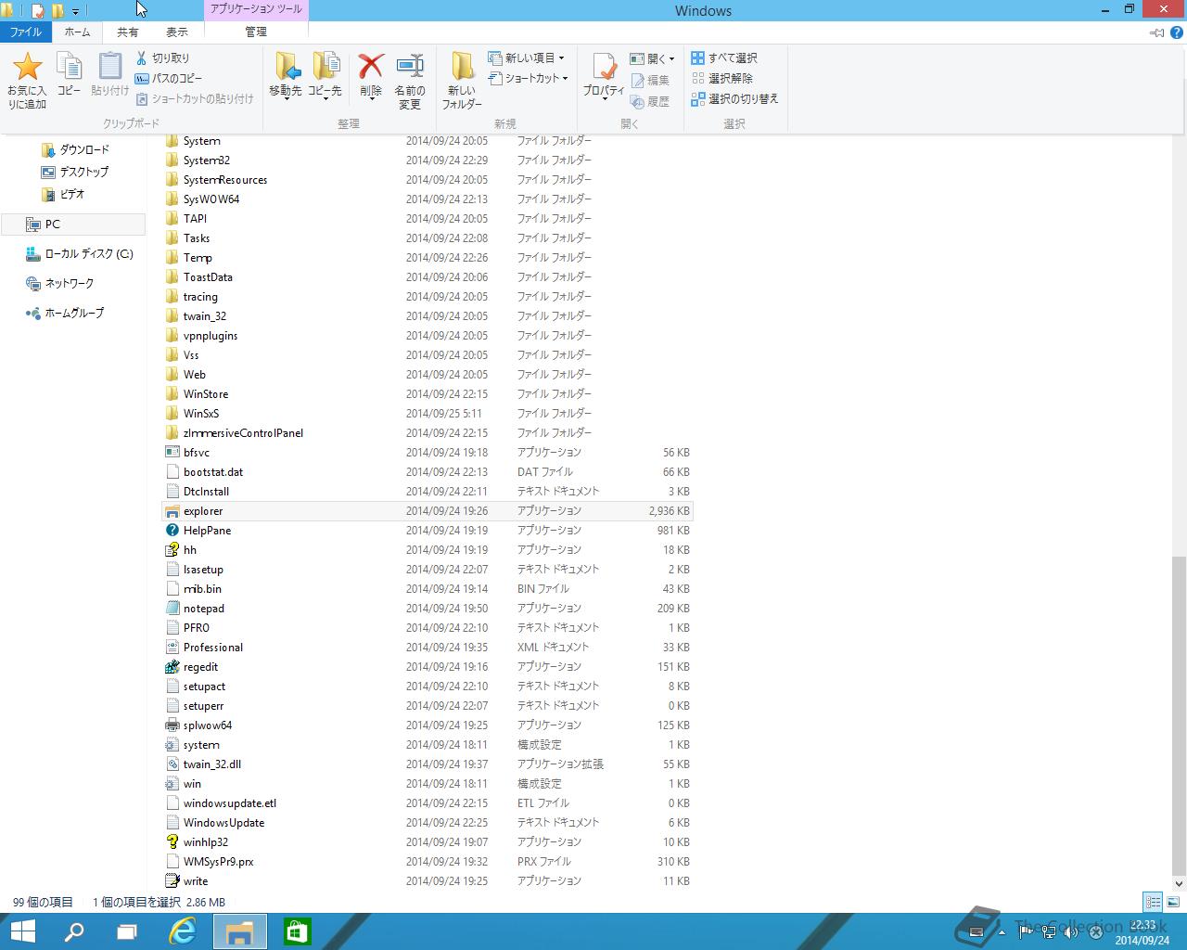Image resolution: width=1187 pixels, height=950 pixels.
Task: Click 履歴 in the ribbon
Action: pyautogui.click(x=649, y=101)
